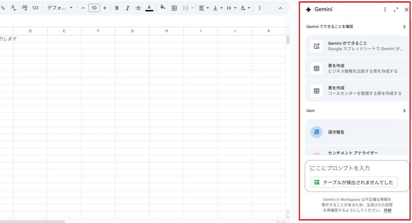Increase font size with plus button

point(105,8)
